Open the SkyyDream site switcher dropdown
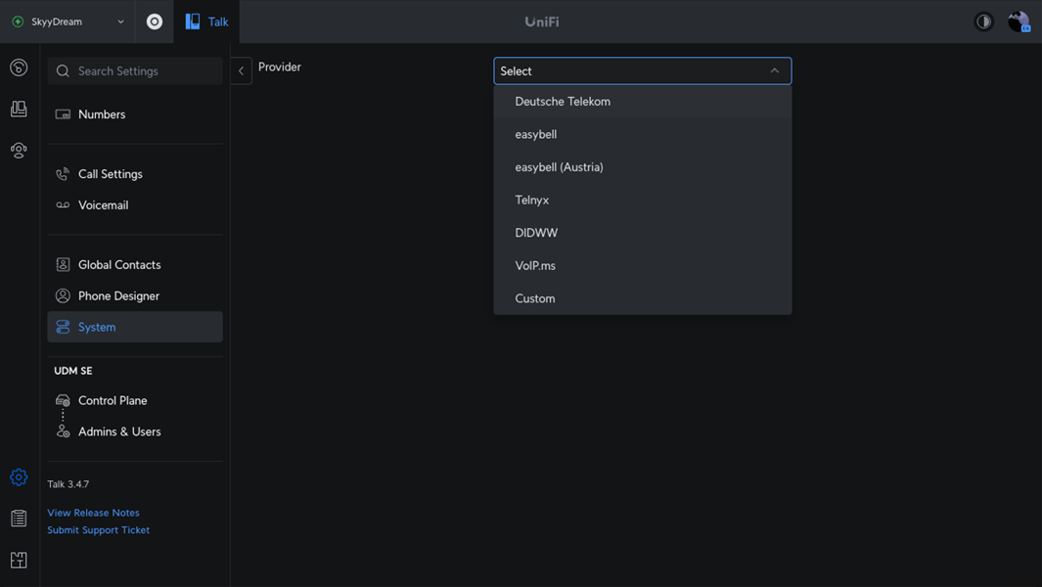Screen dimensions: 1042x587 click(x=68, y=22)
